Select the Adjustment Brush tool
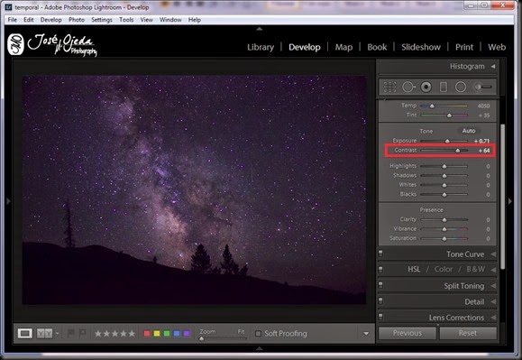The image size is (522, 360). click(x=483, y=87)
